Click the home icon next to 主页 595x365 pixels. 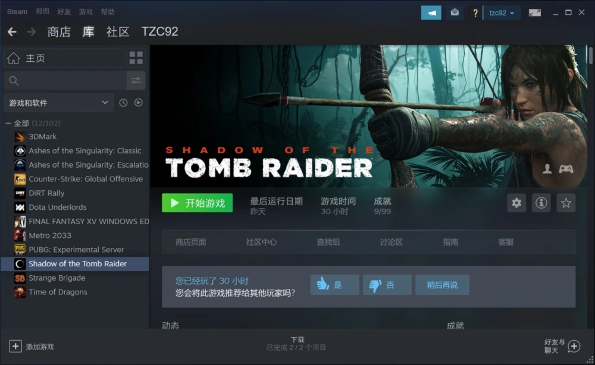14,58
